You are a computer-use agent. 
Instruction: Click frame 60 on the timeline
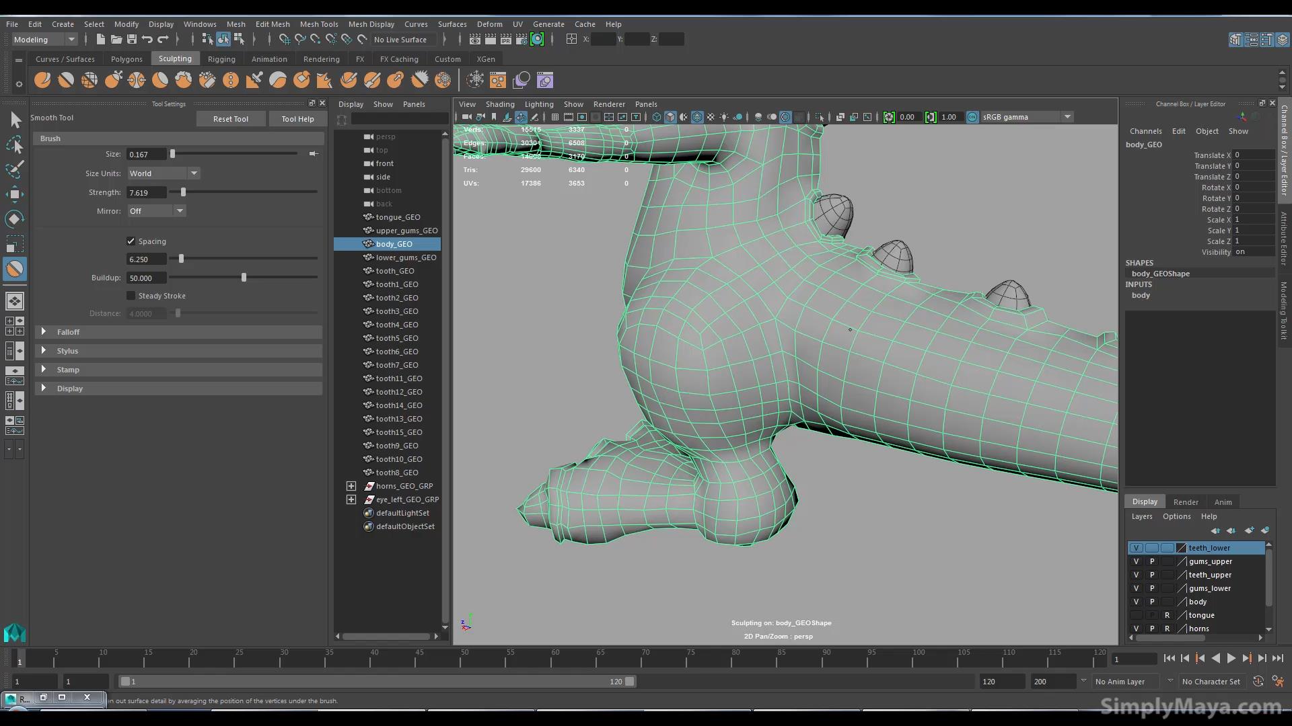(555, 658)
